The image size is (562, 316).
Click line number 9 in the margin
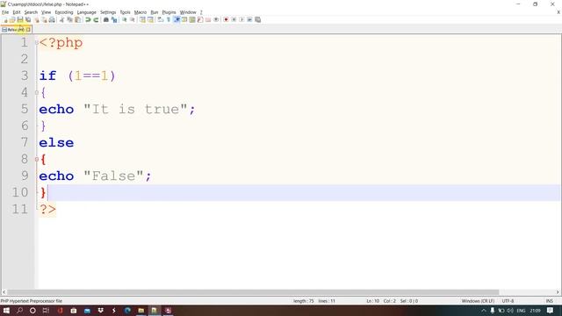coord(25,176)
